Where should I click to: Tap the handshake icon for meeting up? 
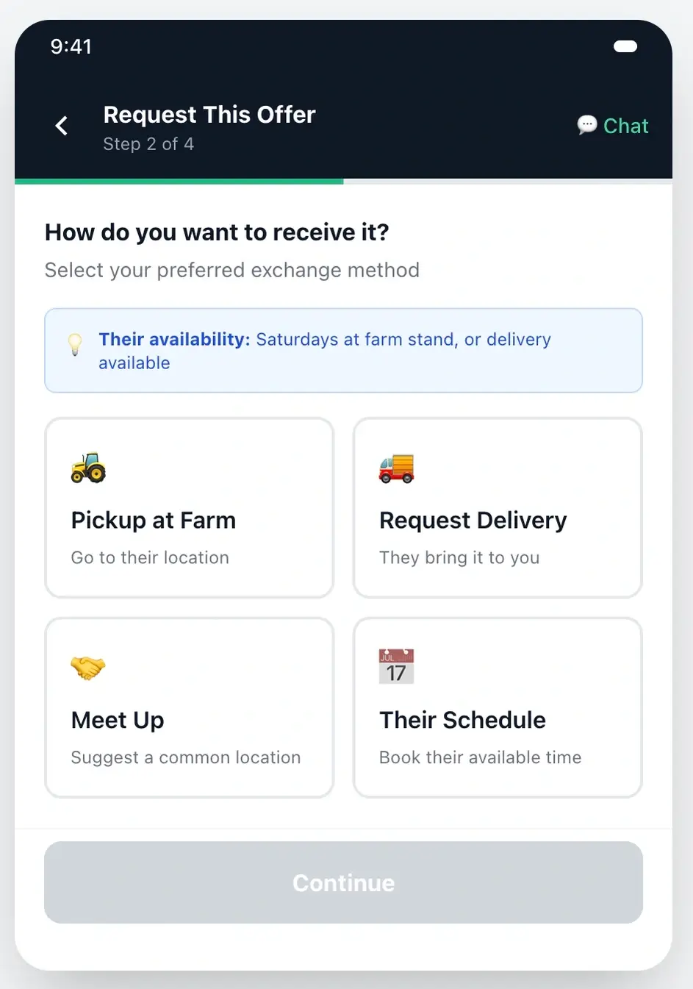point(87,667)
